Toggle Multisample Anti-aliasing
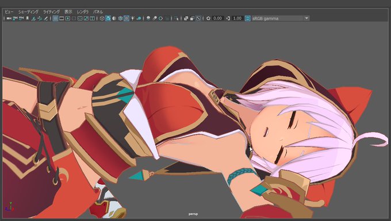 pyautogui.click(x=161, y=18)
